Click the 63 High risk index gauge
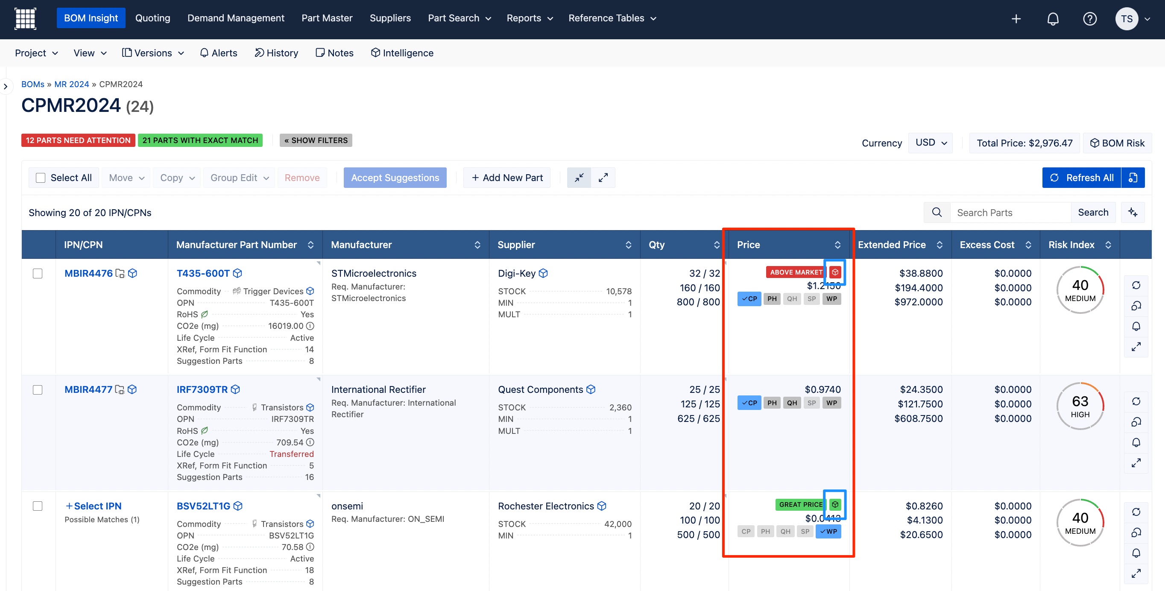The width and height of the screenshot is (1165, 591). [1080, 406]
